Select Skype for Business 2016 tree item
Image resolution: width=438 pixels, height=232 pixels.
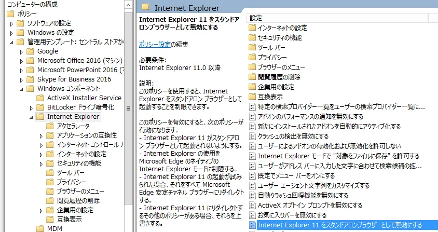tap(74, 79)
